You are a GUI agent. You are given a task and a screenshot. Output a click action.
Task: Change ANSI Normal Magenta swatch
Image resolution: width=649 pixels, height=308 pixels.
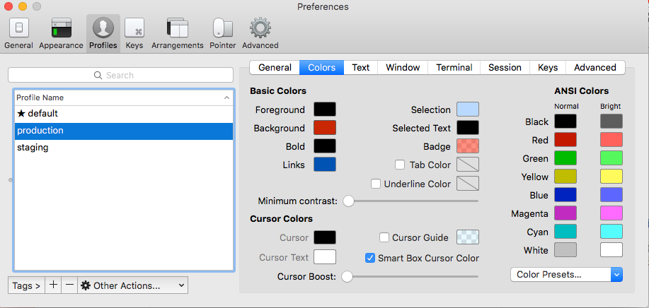[565, 213]
